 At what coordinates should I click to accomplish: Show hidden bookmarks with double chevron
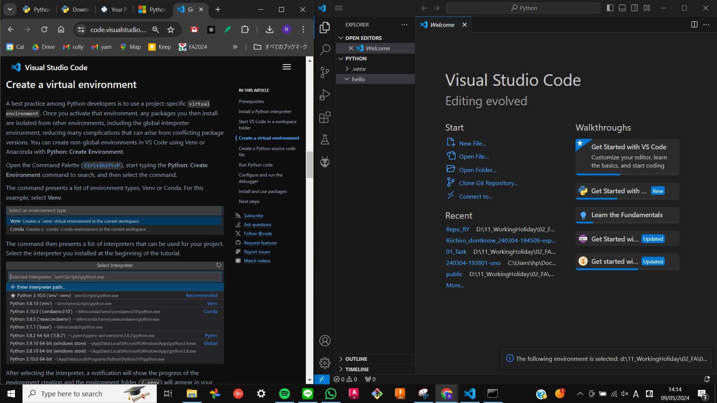(235, 47)
